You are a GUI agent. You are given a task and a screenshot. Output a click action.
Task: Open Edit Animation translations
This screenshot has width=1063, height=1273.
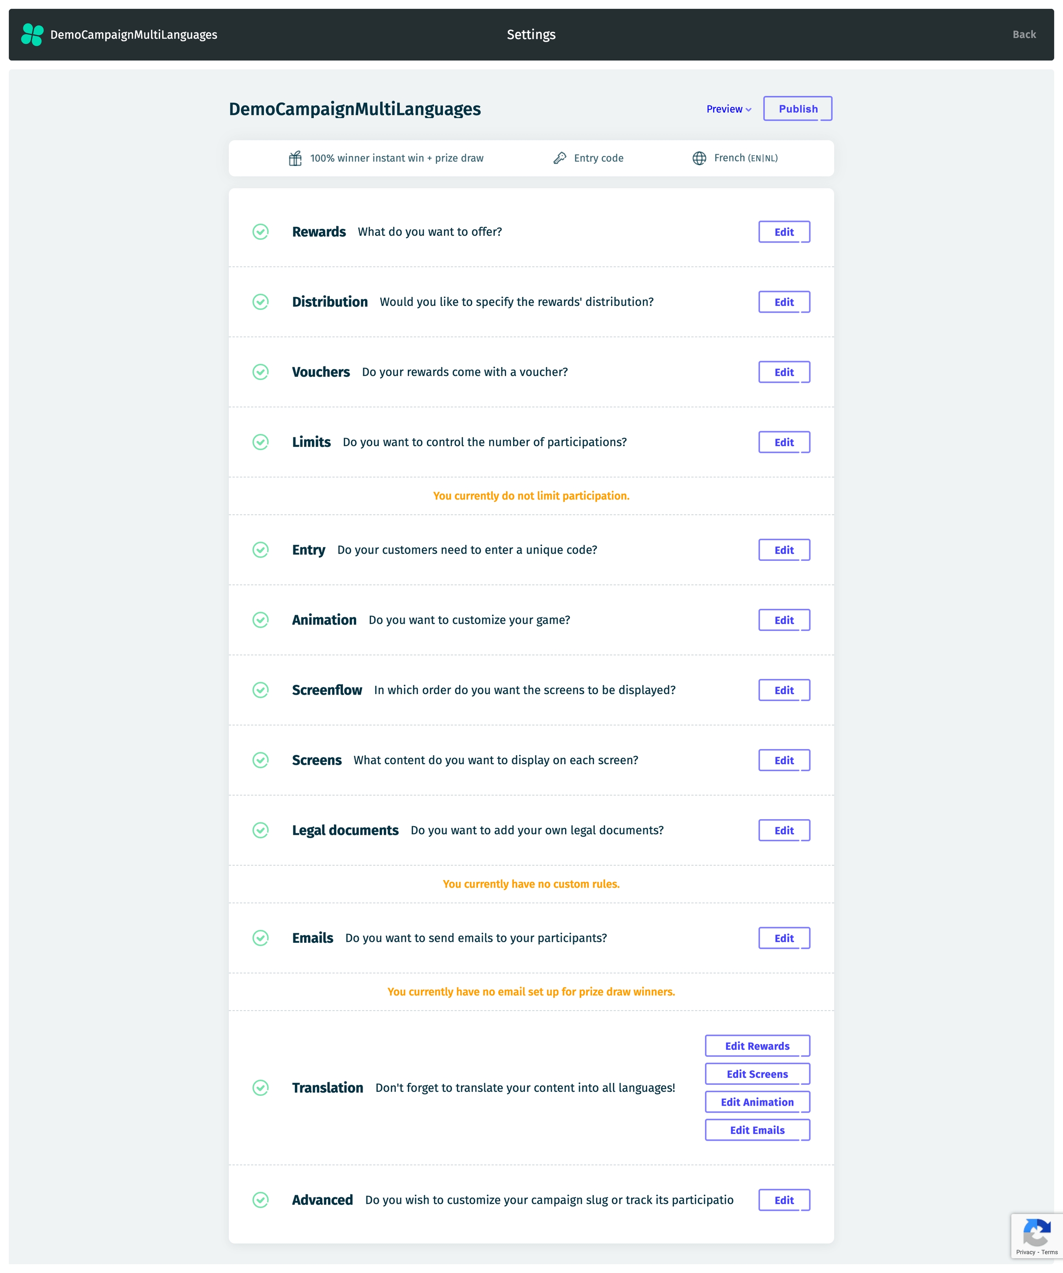(x=757, y=1102)
